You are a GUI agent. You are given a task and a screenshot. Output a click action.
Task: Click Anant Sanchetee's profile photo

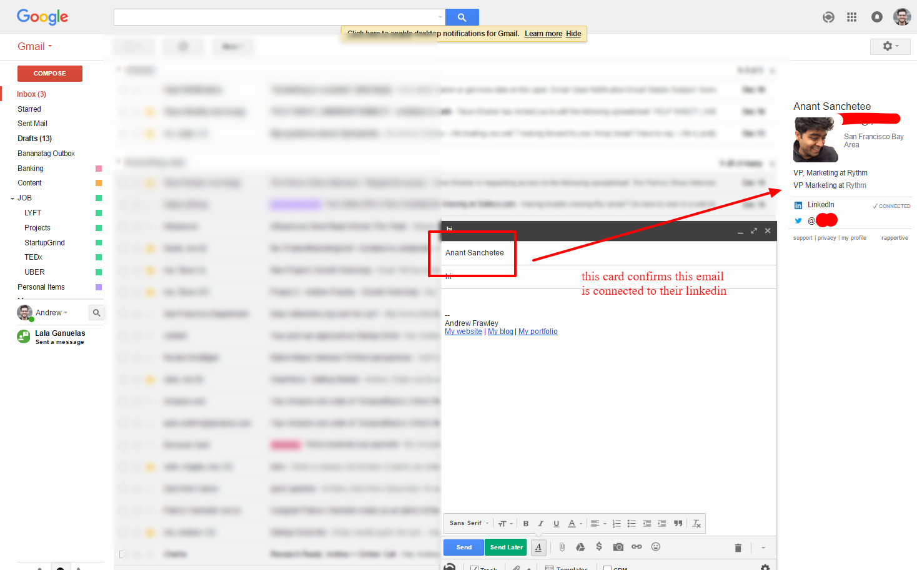click(816, 140)
